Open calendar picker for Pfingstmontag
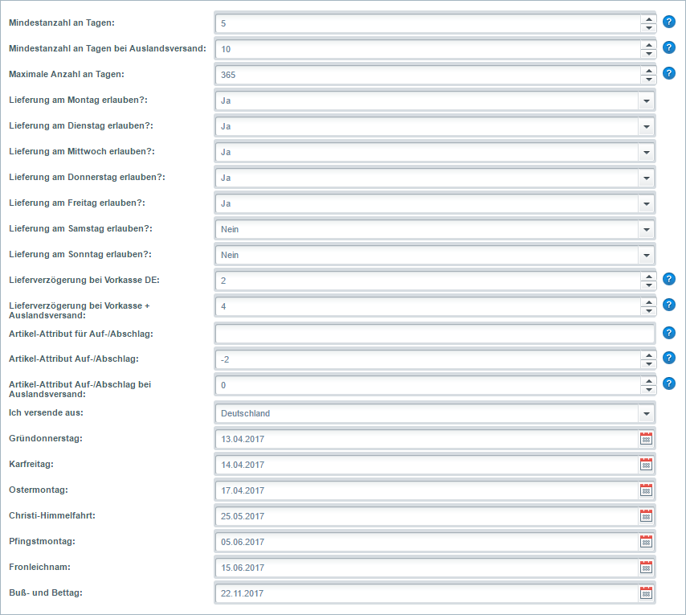Image resolution: width=686 pixels, height=615 pixels. coord(646,542)
